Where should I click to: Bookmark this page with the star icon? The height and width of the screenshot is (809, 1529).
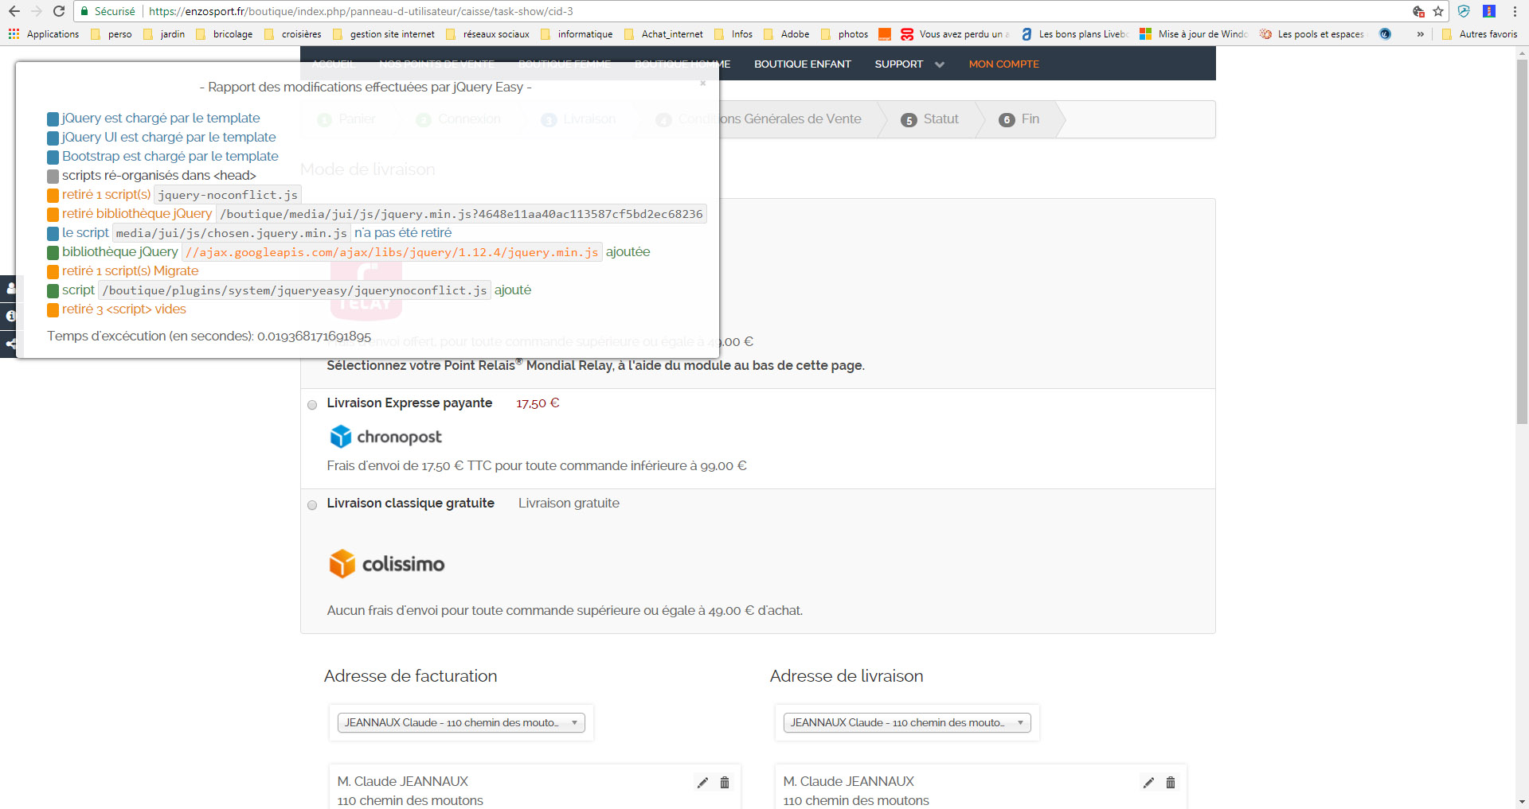(1438, 11)
